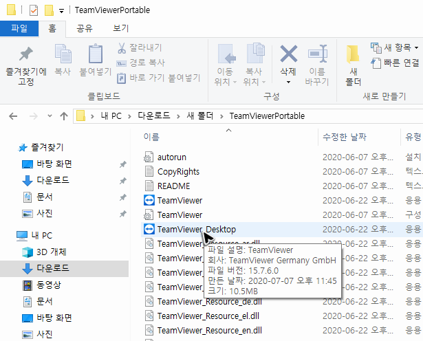Open recent locations dropdown chevron
Viewport: 423px width, 341px height.
pos(50,116)
